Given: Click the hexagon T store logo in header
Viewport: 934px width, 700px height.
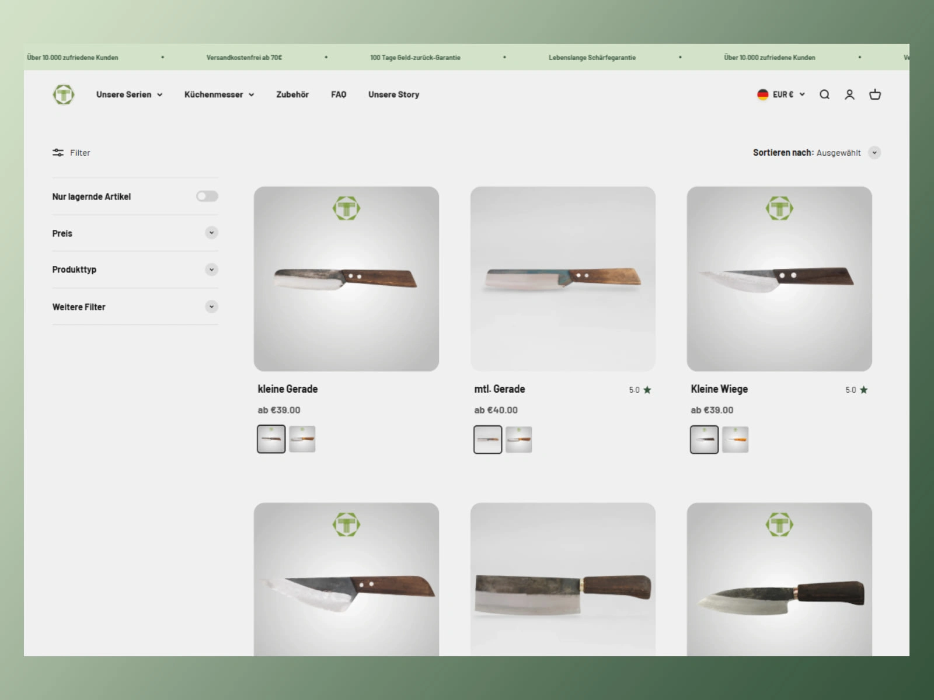Looking at the screenshot, I should 64,94.
